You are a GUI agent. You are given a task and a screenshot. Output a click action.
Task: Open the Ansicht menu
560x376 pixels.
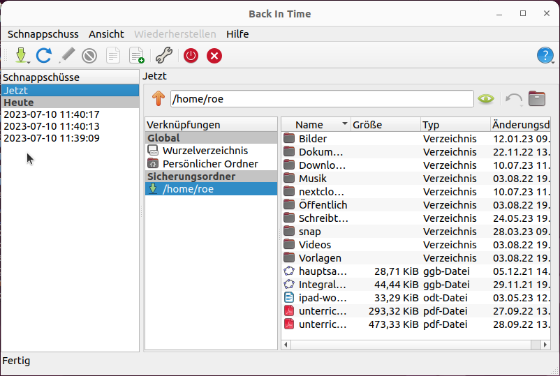tap(106, 33)
